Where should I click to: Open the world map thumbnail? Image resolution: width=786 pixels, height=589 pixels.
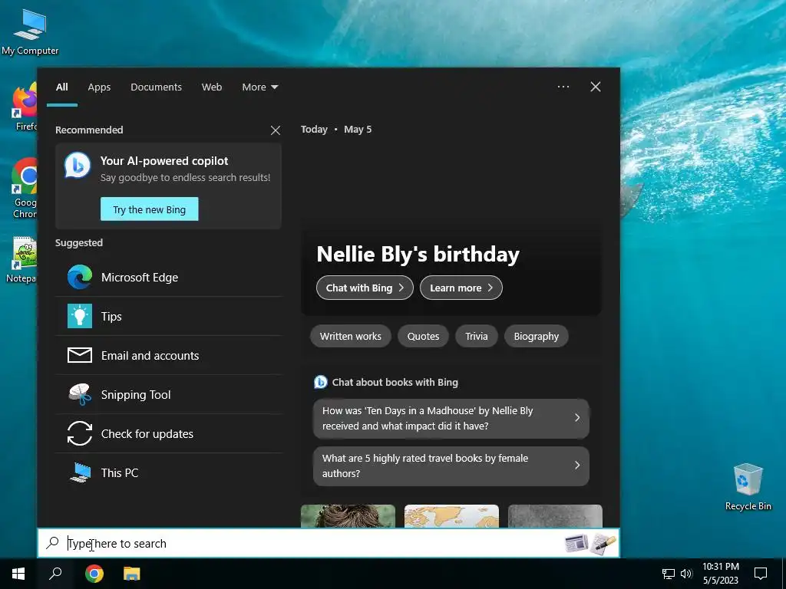click(x=451, y=516)
